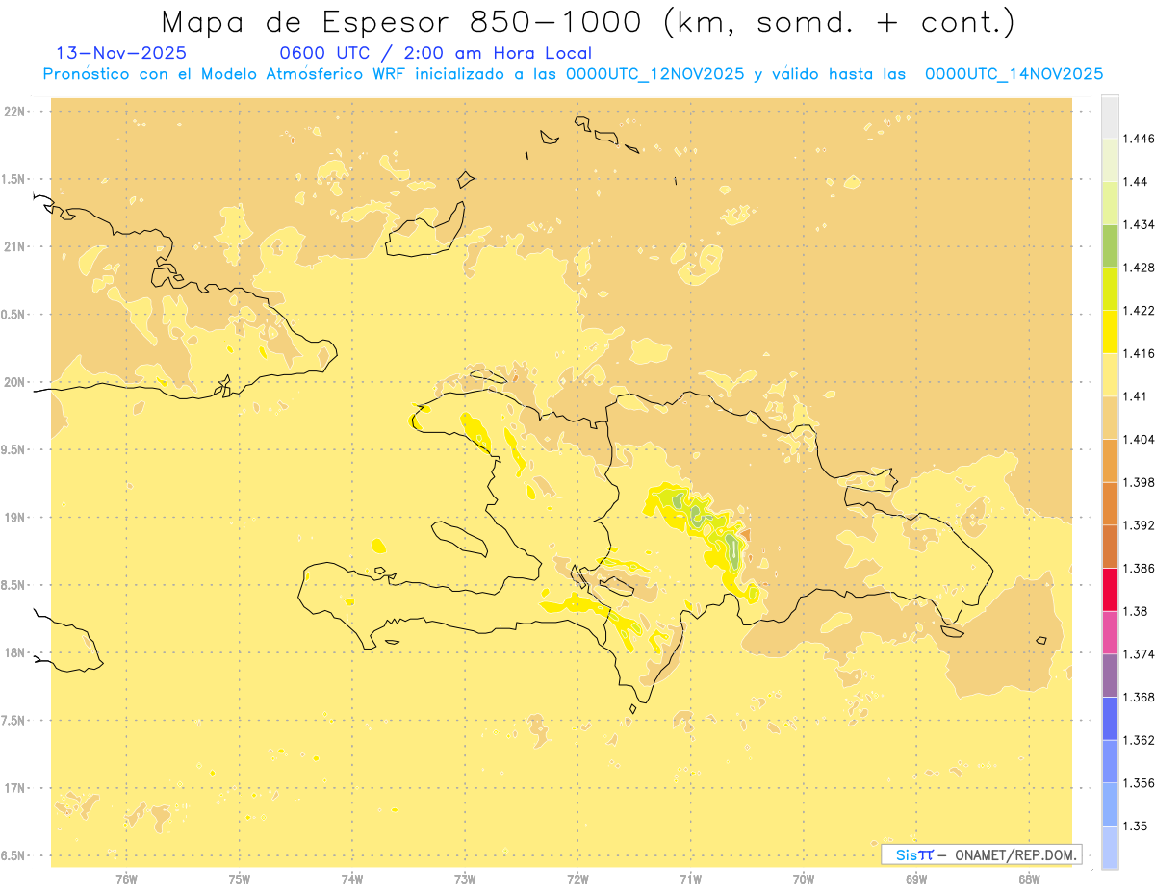Click the '70W' longitude label

click(x=804, y=879)
